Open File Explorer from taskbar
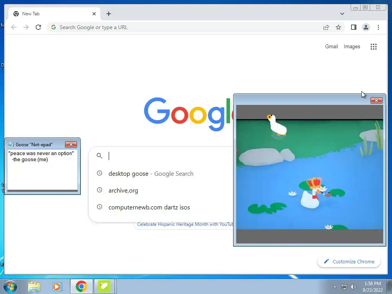Viewport: 392px width, 294px height. click(x=34, y=286)
